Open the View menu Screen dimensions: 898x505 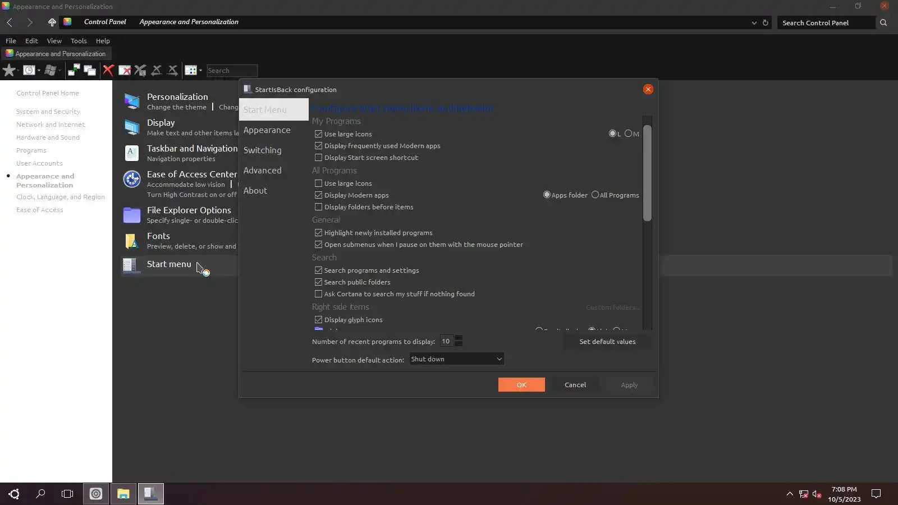(x=54, y=41)
